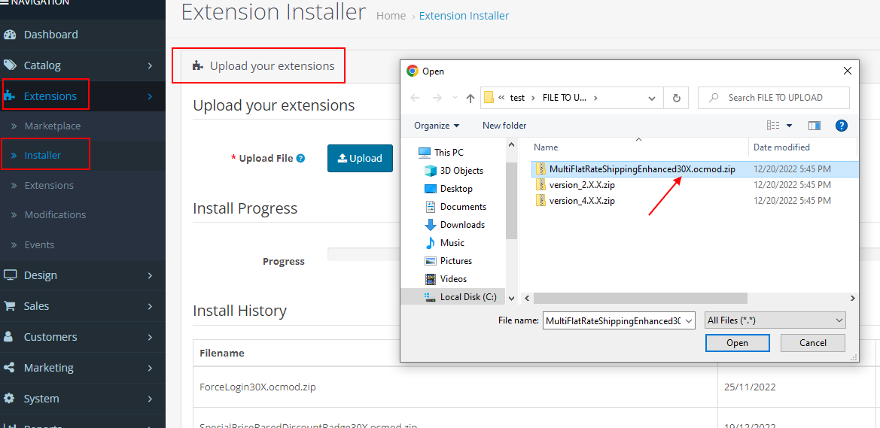
Task: Open the Marketplace submenu item
Action: point(53,126)
